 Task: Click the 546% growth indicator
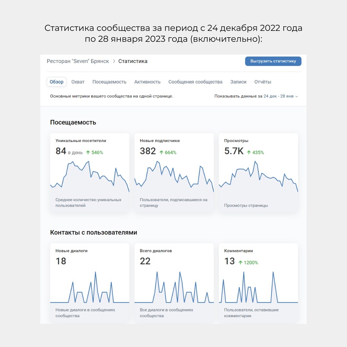click(94, 153)
